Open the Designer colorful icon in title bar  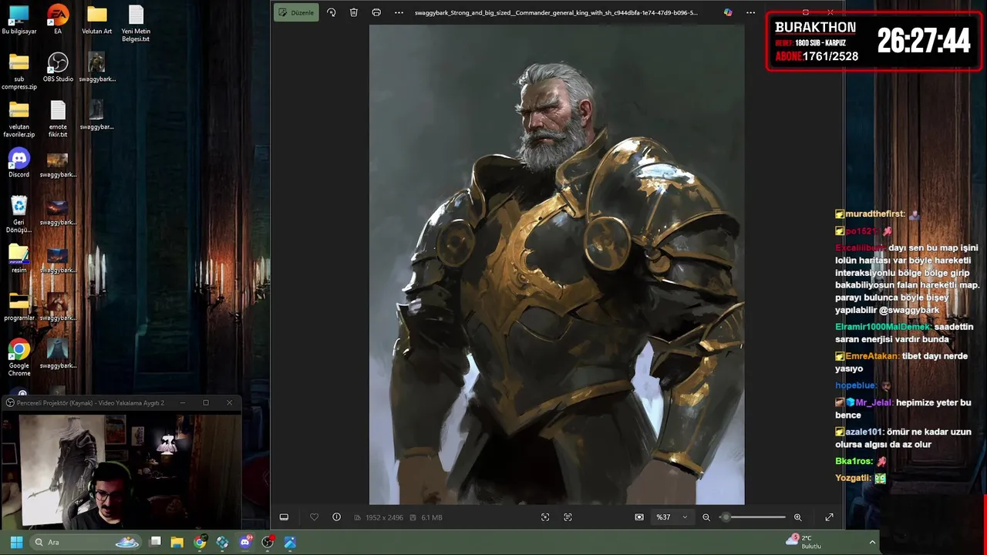coord(728,12)
